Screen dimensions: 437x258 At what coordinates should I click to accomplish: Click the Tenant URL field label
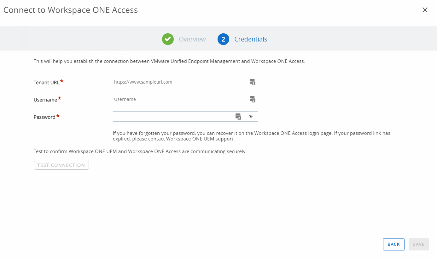(x=46, y=83)
